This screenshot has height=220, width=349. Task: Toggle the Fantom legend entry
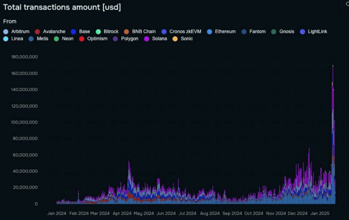point(253,32)
